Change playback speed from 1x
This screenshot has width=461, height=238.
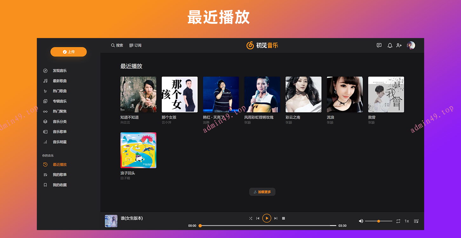(x=407, y=221)
